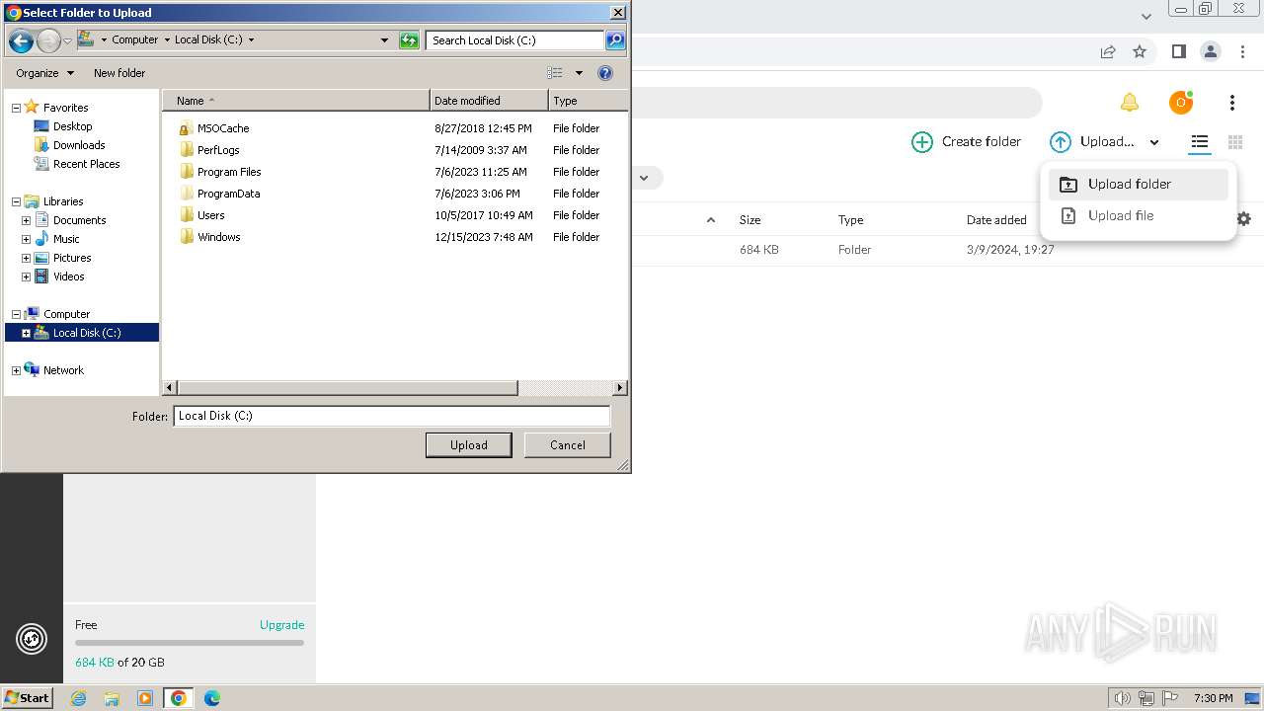Viewport: 1264px width, 711px height.
Task: Click the Folder name input field
Action: pos(391,416)
